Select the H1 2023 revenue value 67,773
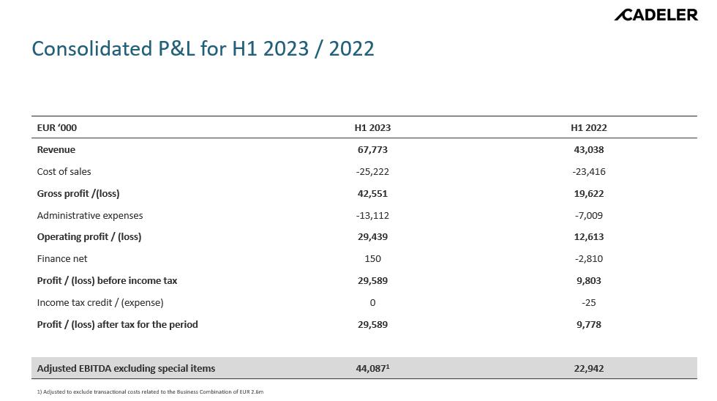This screenshot has height=401, width=717. (372, 149)
